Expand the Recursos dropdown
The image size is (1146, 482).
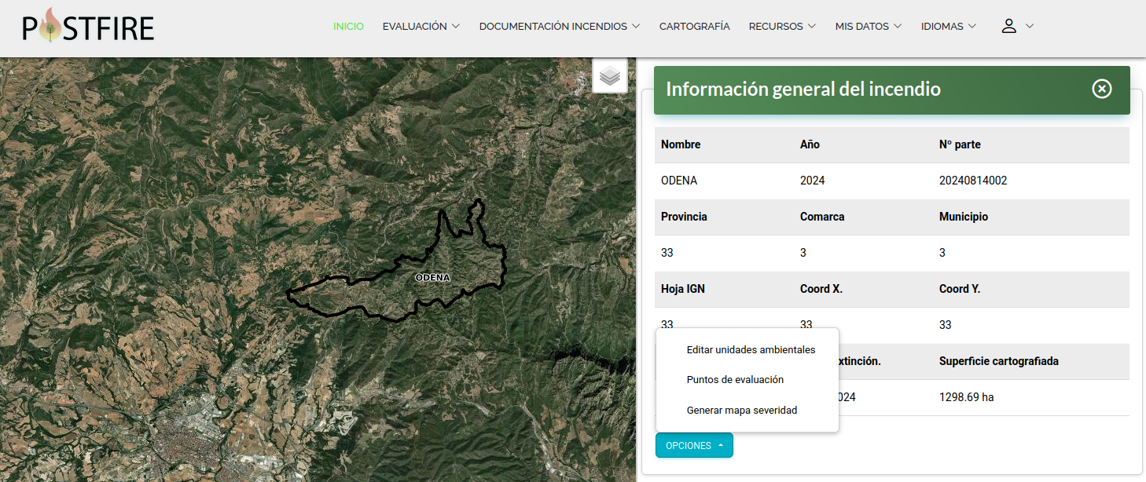(x=782, y=26)
